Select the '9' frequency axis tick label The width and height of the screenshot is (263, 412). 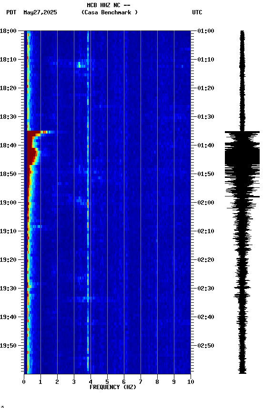click(174, 382)
